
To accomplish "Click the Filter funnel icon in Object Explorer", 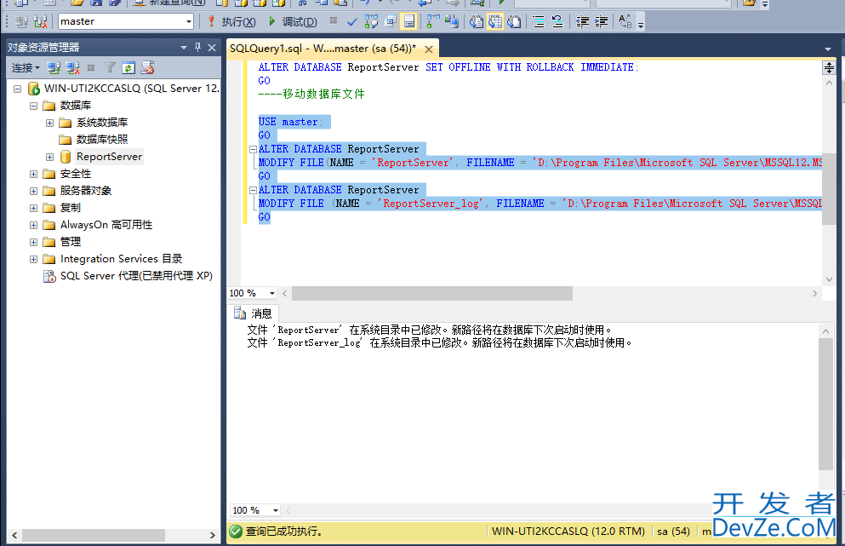I will pyautogui.click(x=110, y=68).
